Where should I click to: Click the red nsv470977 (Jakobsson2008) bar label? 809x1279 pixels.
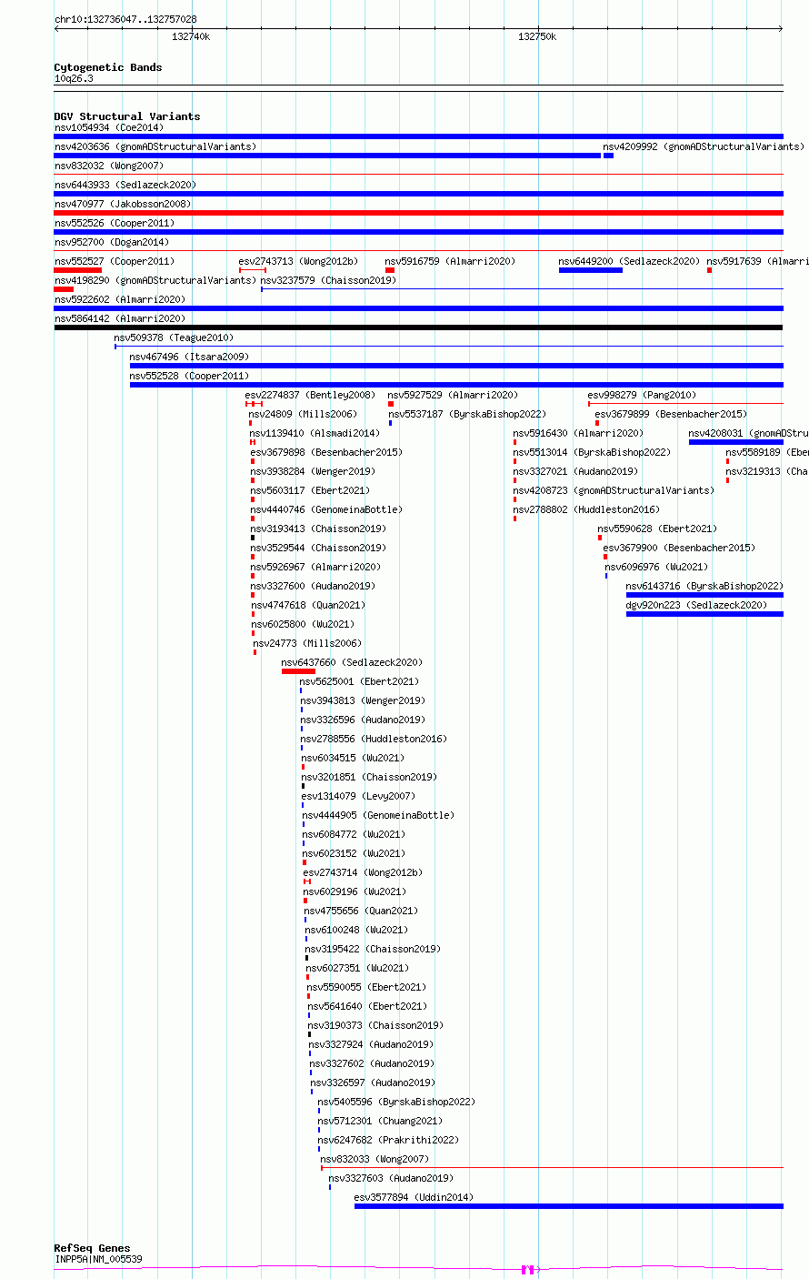123,204
